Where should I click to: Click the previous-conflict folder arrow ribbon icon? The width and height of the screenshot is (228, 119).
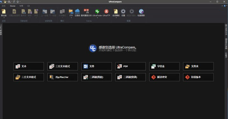point(45,11)
